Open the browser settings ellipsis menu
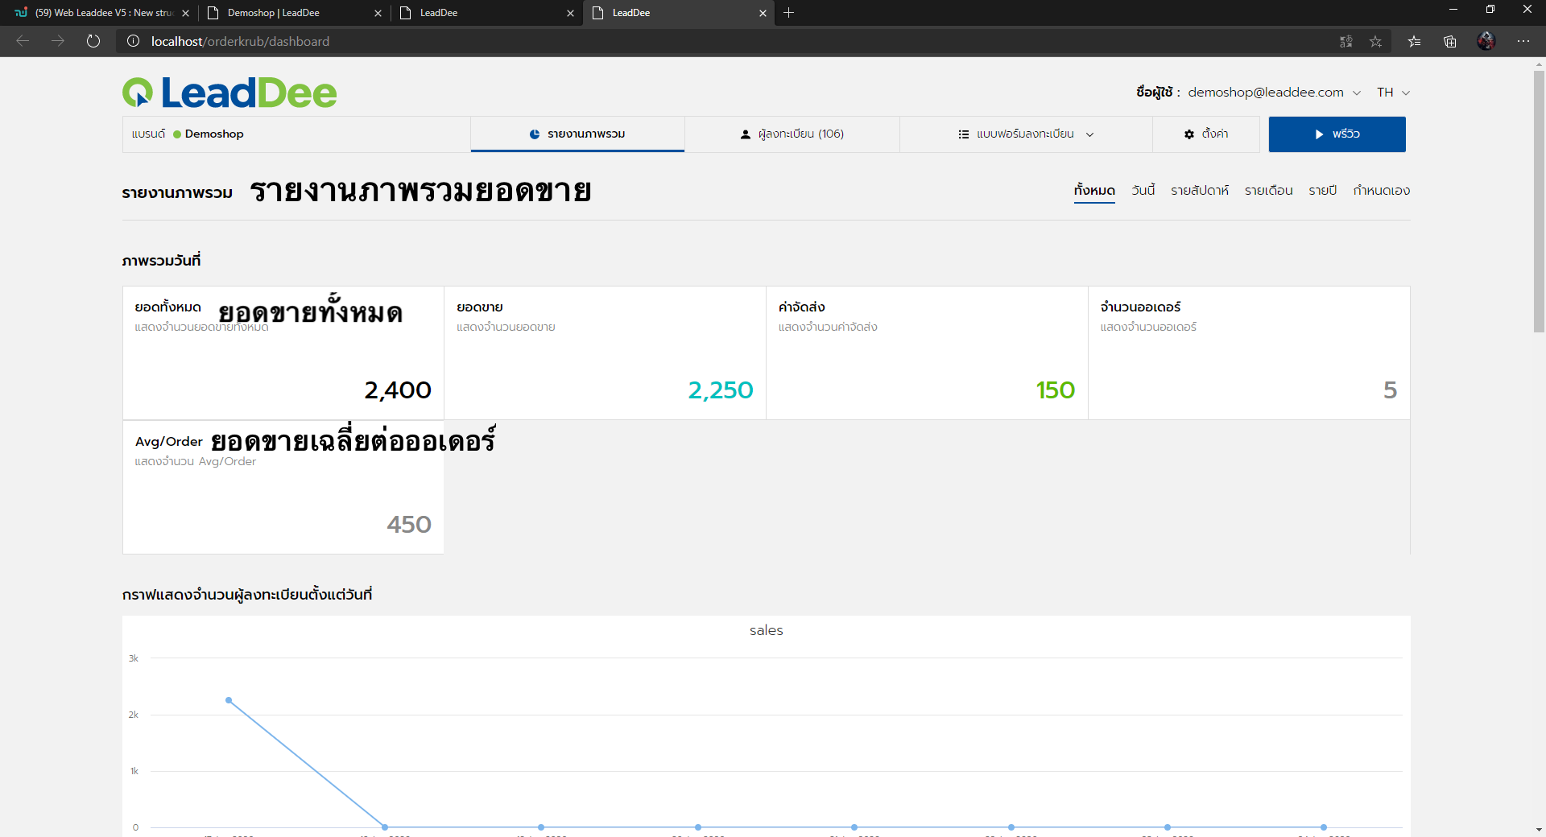The image size is (1546, 837). 1523,41
